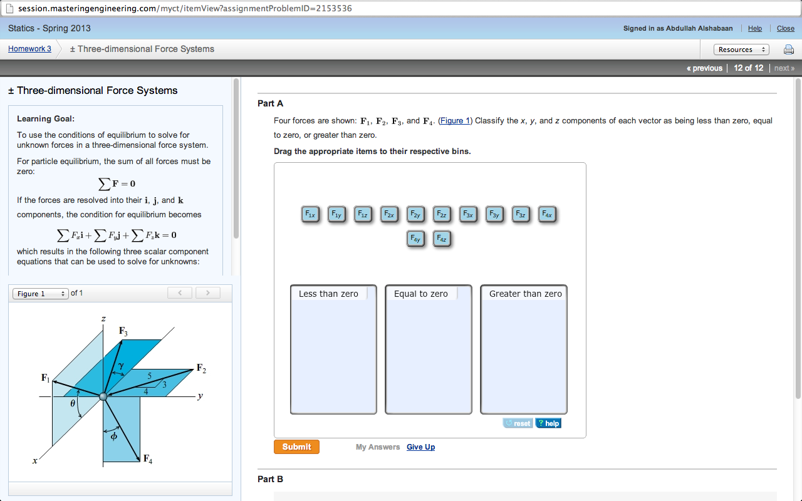The image size is (802, 501).
Task: Open the Figure 1 link in Part A
Action: pos(454,121)
